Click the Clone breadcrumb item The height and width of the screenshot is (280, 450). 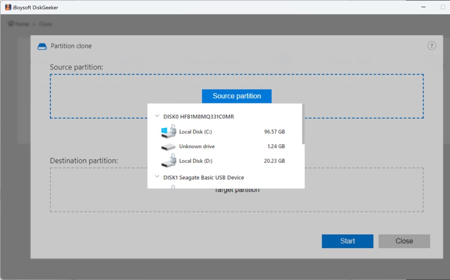(45, 24)
